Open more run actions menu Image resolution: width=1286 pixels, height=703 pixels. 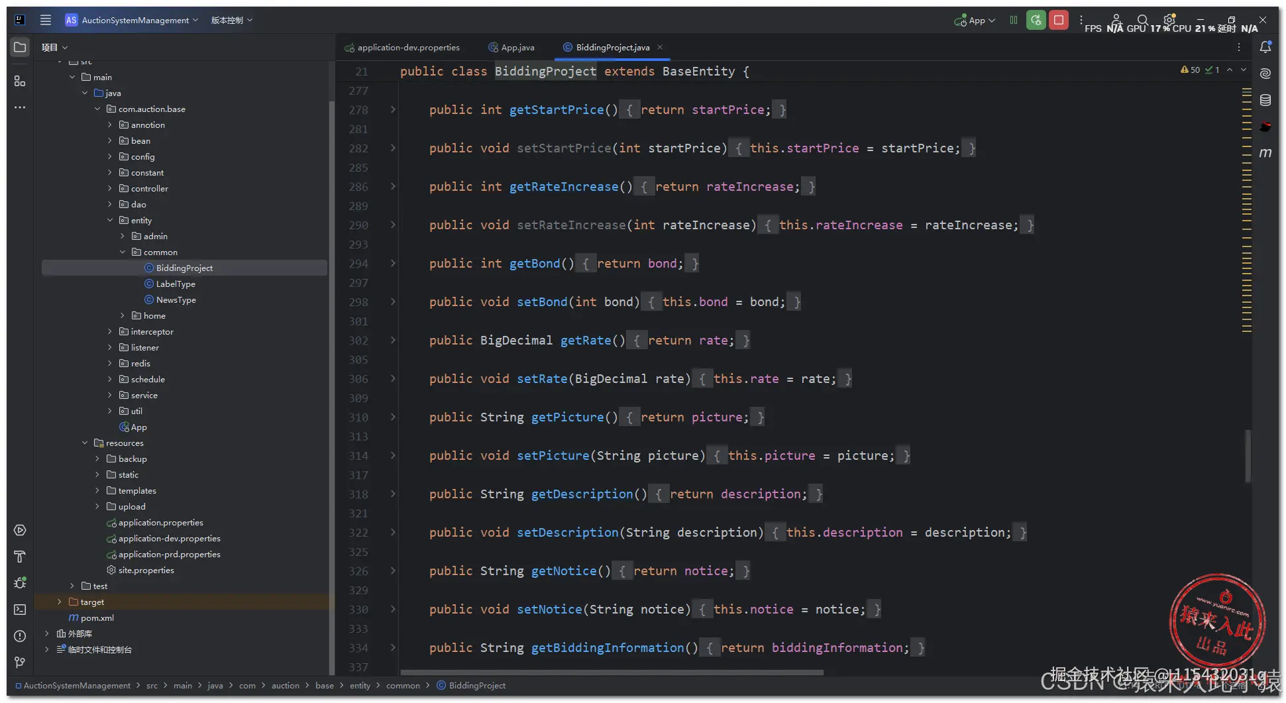pyautogui.click(x=1081, y=20)
